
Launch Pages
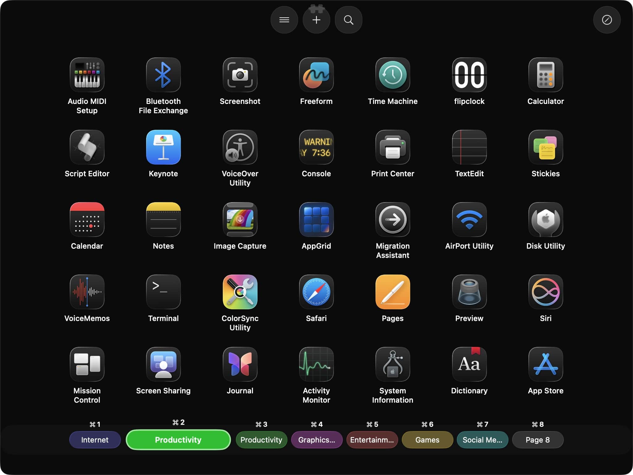[x=393, y=292]
